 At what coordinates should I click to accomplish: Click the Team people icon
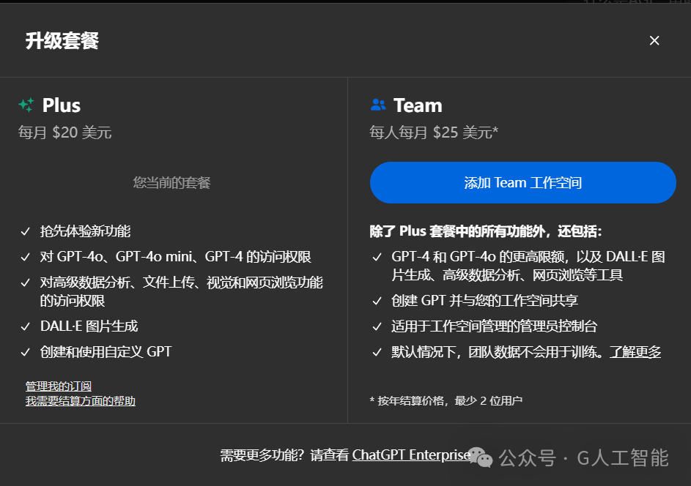pyautogui.click(x=378, y=105)
